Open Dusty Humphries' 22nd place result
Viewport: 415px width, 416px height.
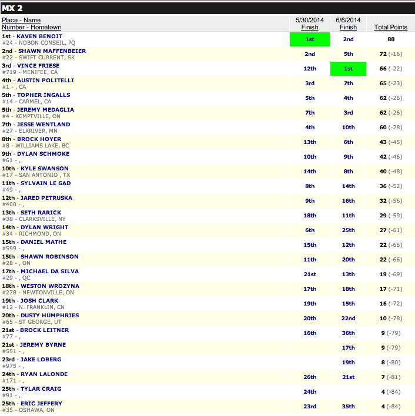[348, 318]
